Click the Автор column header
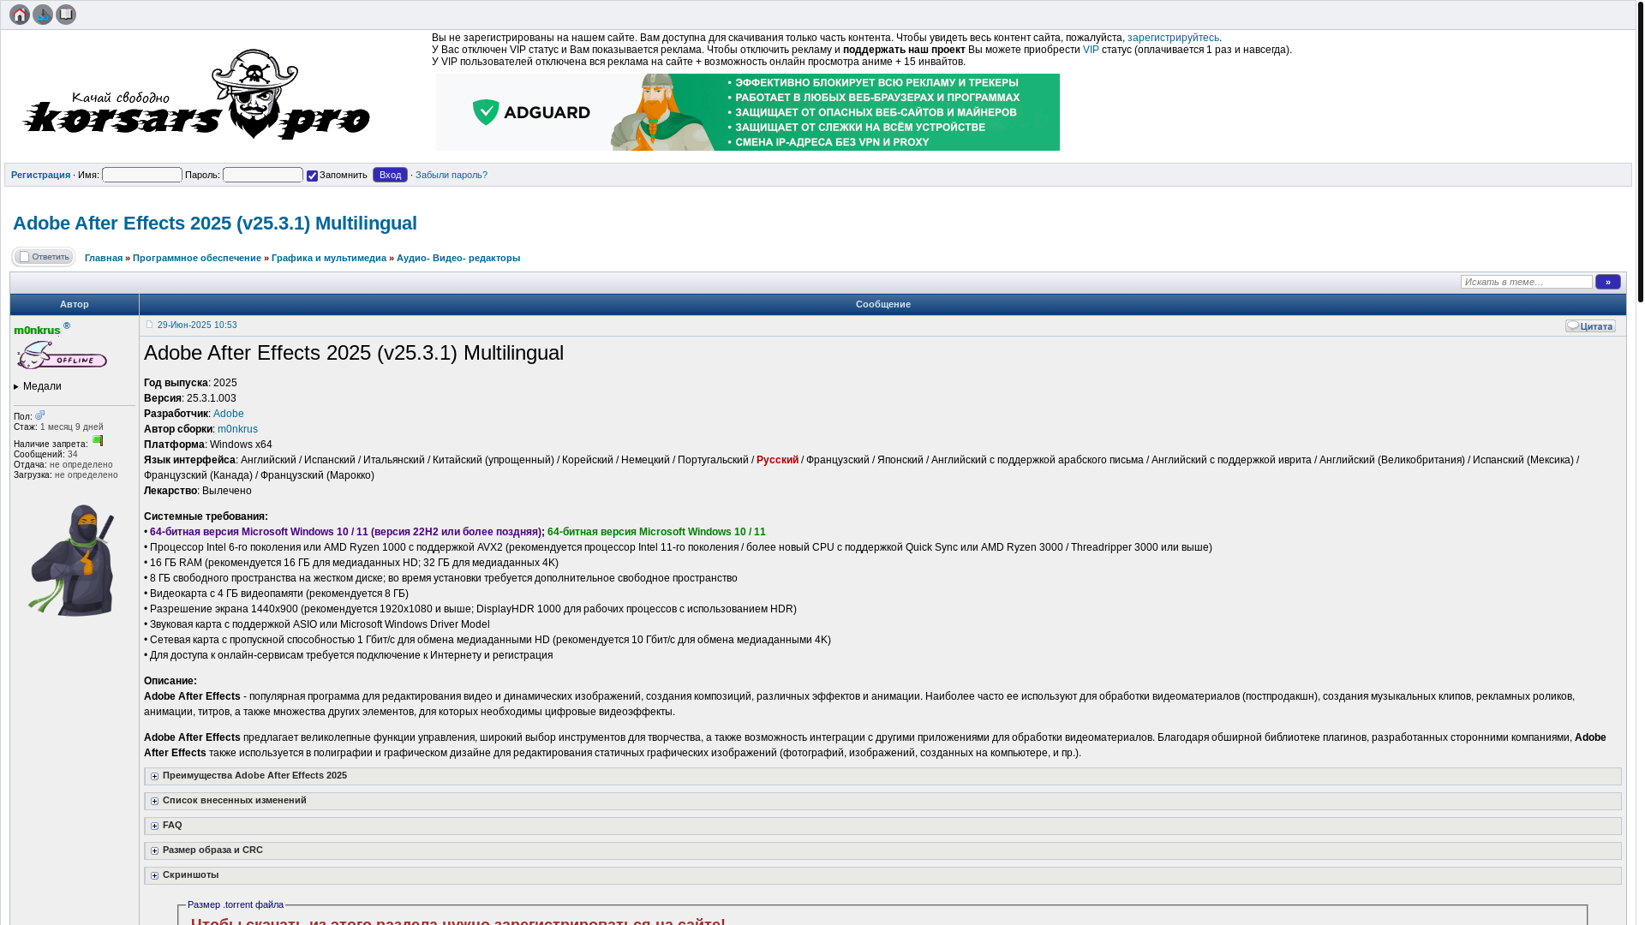The height and width of the screenshot is (925, 1645). point(75,304)
